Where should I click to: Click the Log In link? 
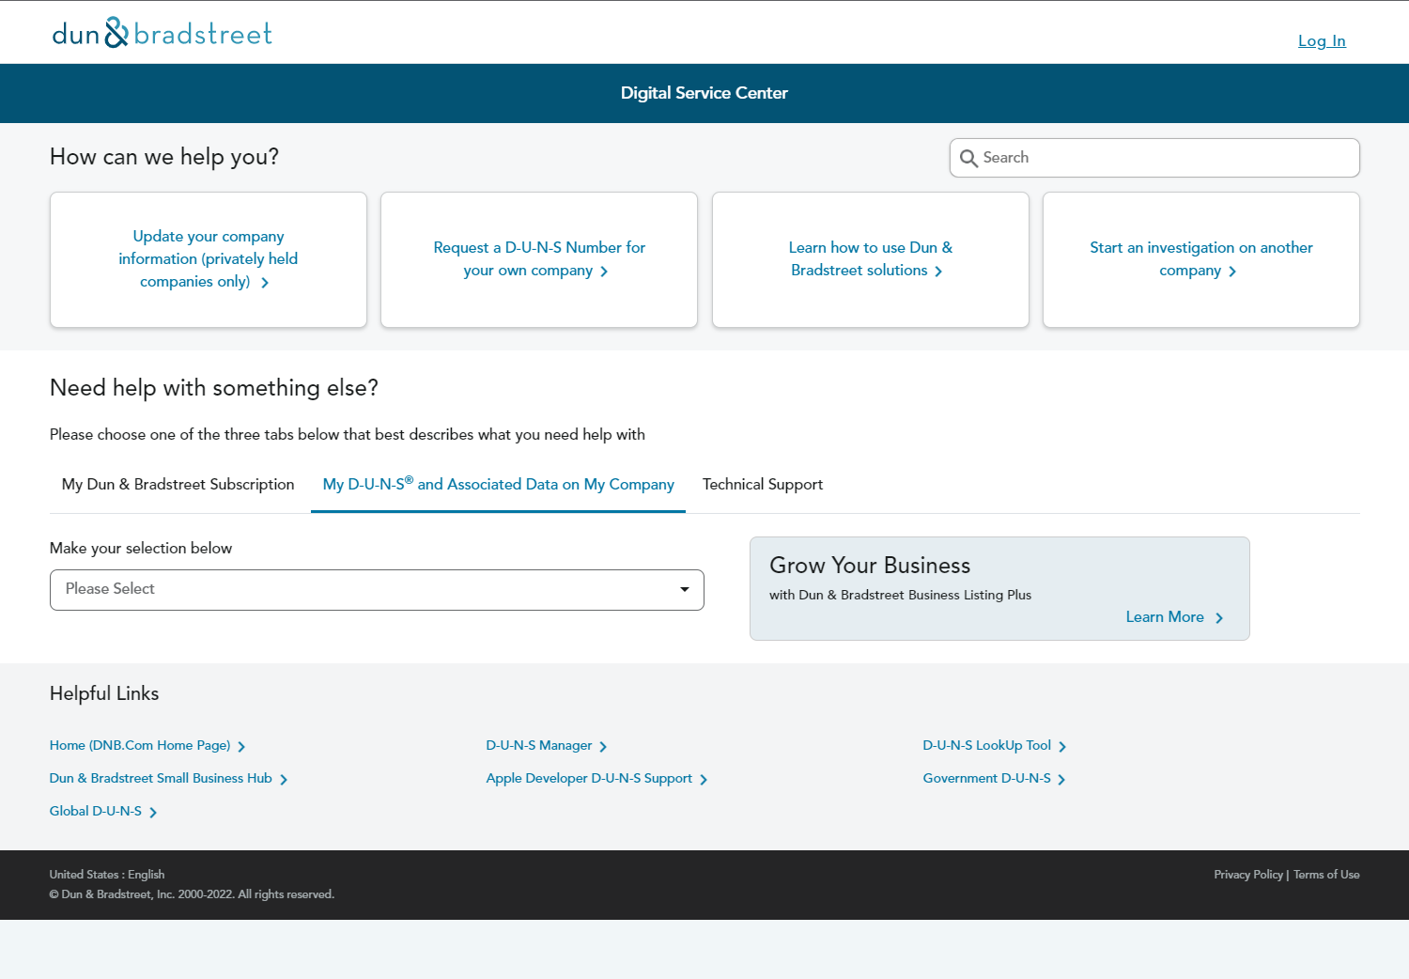(x=1321, y=41)
